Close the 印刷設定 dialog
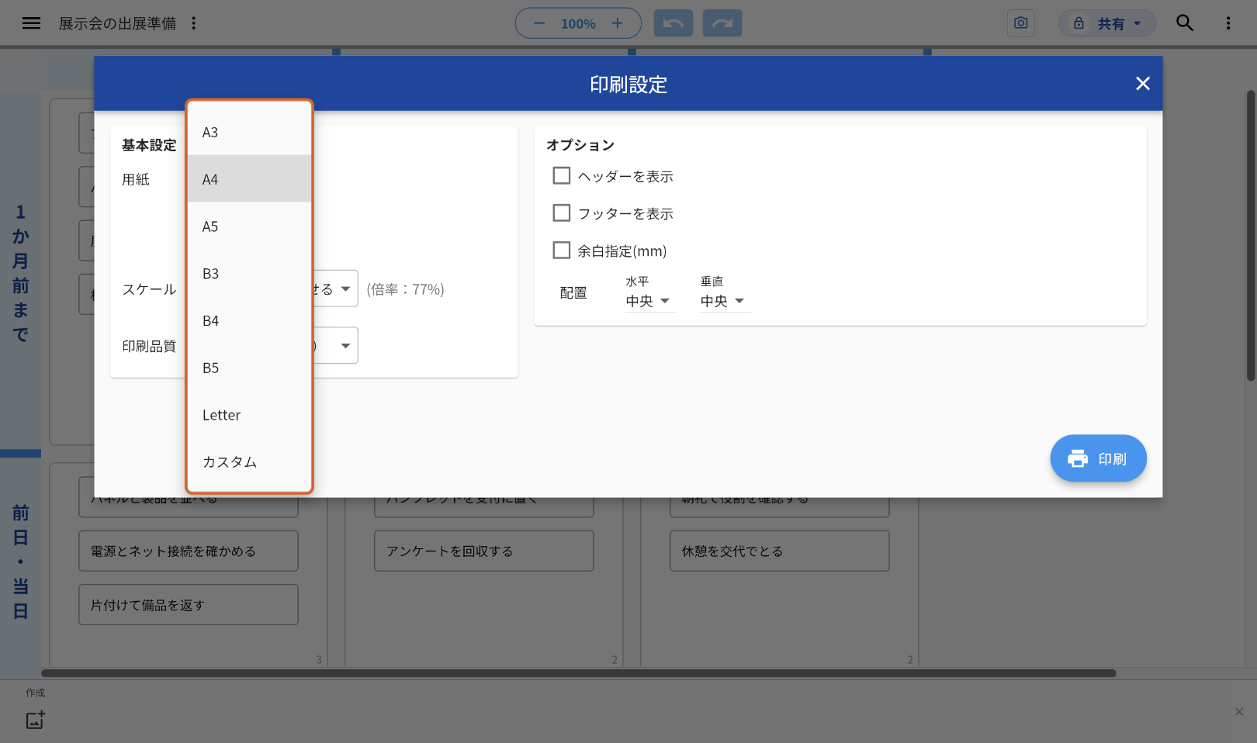Image resolution: width=1257 pixels, height=743 pixels. coord(1143,84)
